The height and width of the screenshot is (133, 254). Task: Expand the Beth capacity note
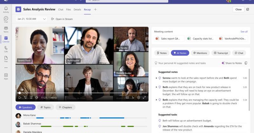coord(157,100)
